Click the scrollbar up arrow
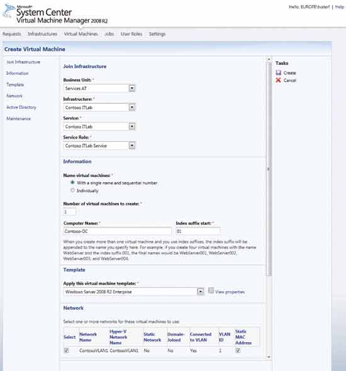The height and width of the screenshot is (371, 346). click(269, 59)
